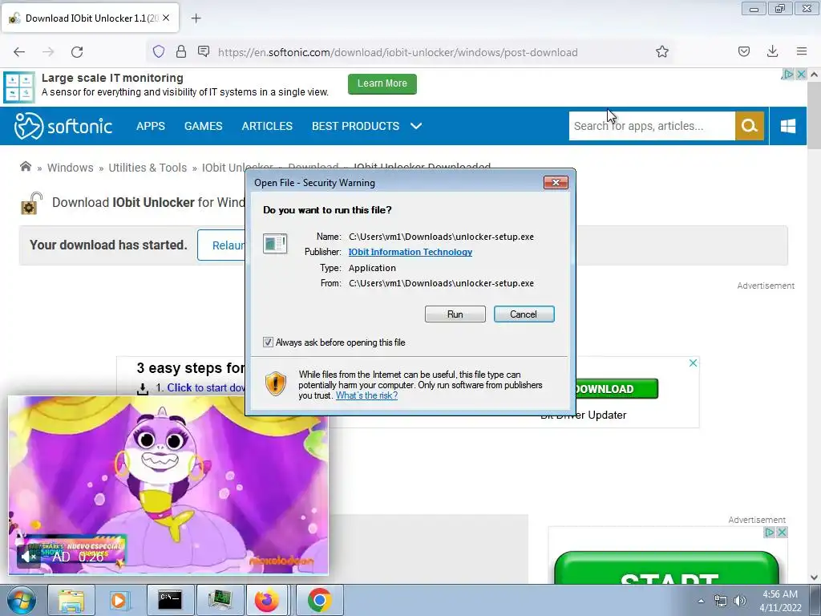Click the Relaunch download button

pos(221,245)
